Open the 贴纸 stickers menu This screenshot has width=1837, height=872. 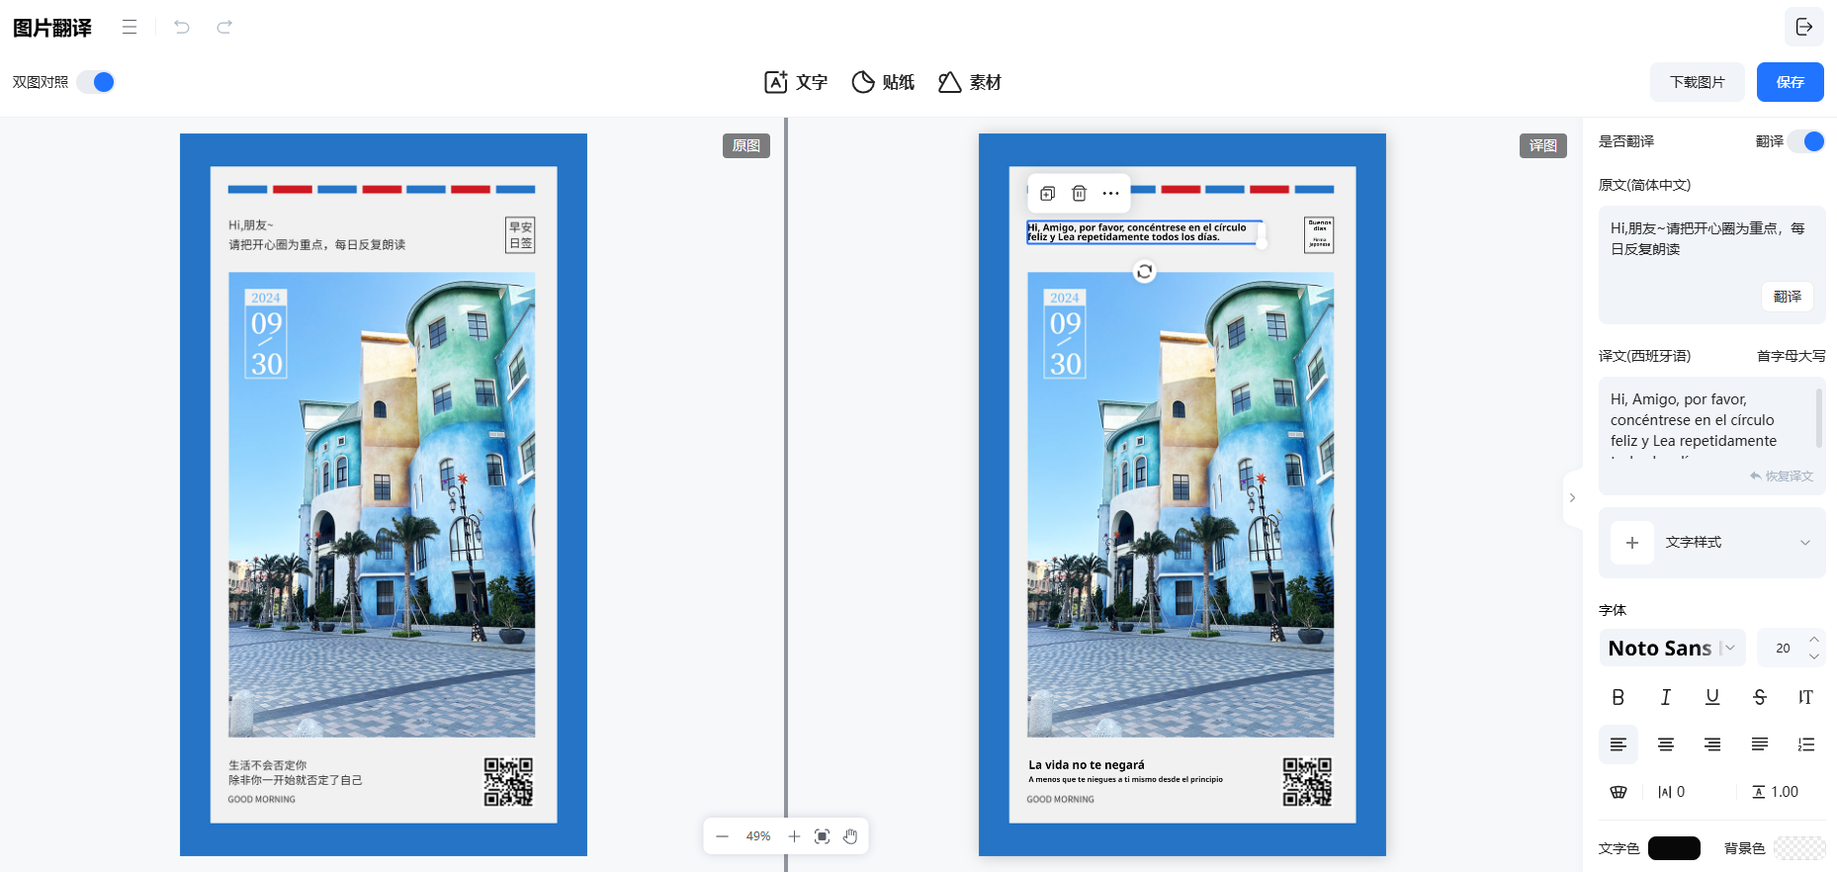click(x=883, y=82)
